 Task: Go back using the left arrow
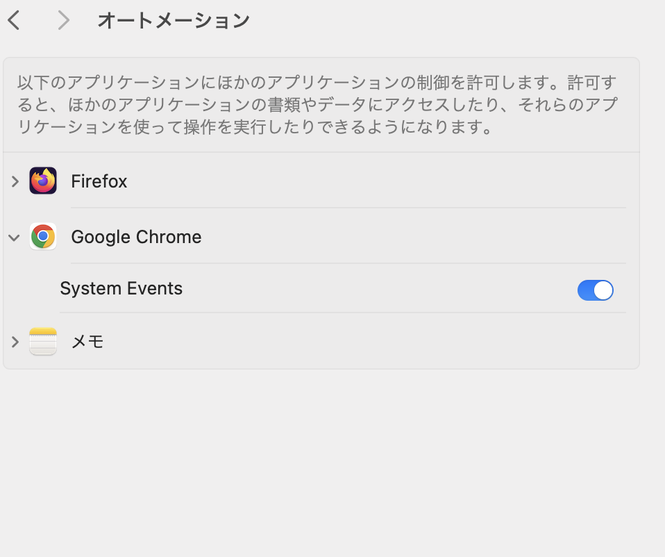pyautogui.click(x=14, y=20)
